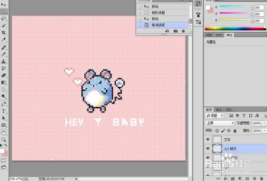Select the Healing Brush tool

click(x=4, y=47)
